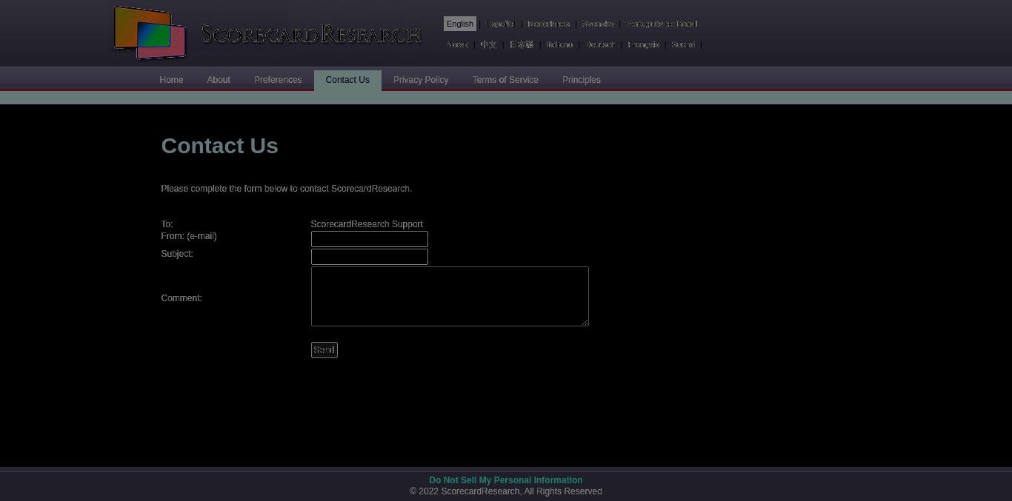Click the copyright 2022 ScorecardResearch text

[506, 491]
